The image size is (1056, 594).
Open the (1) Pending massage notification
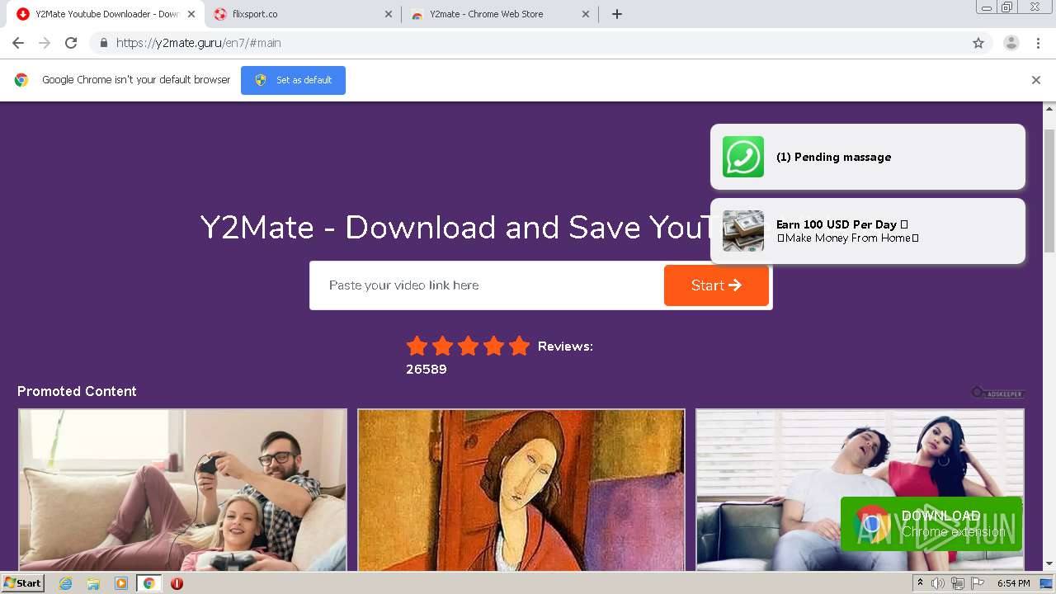pos(868,157)
